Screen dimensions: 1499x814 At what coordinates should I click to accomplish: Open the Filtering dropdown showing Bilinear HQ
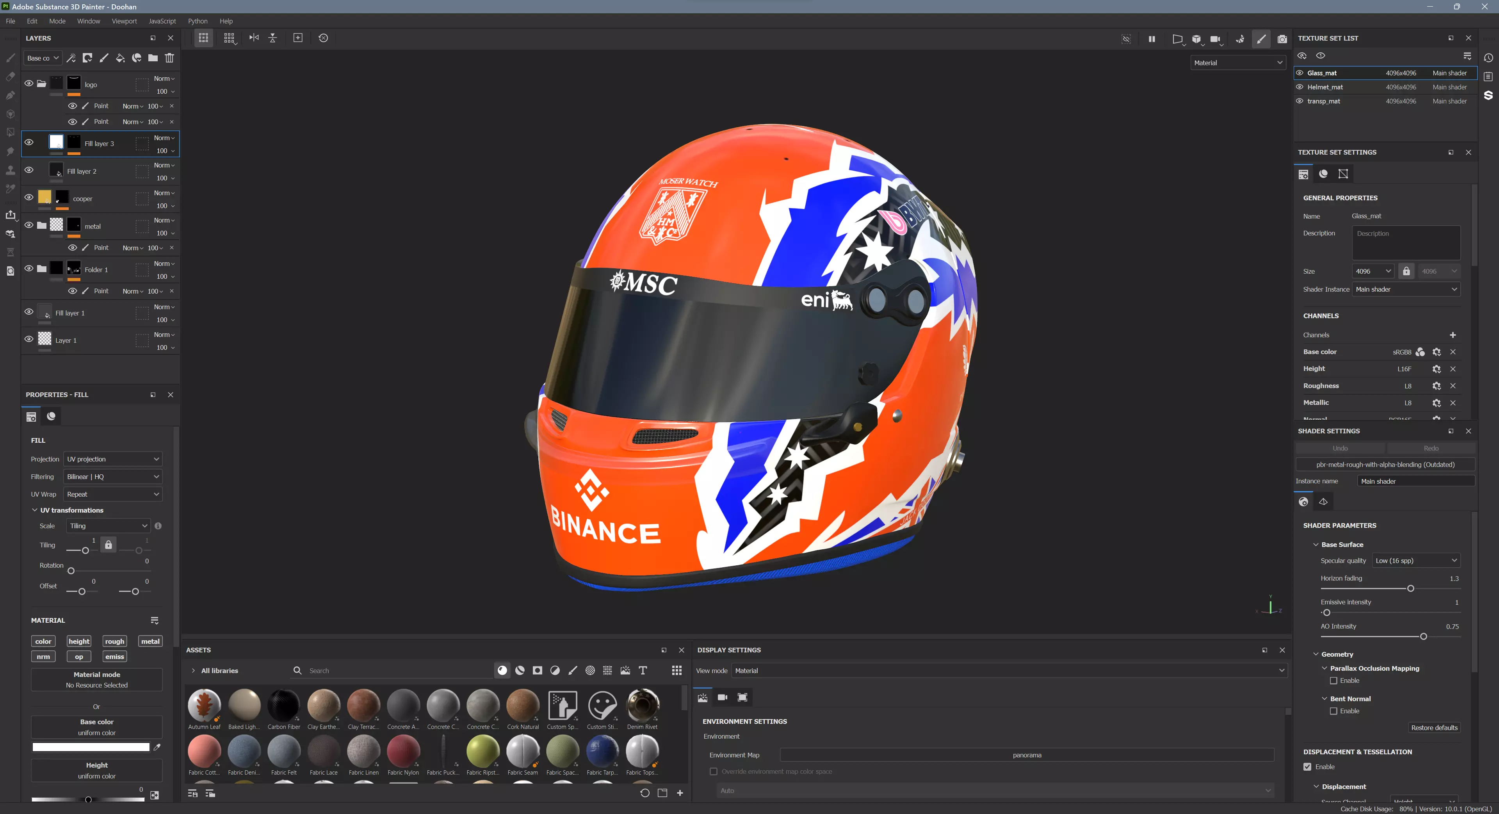tap(113, 477)
